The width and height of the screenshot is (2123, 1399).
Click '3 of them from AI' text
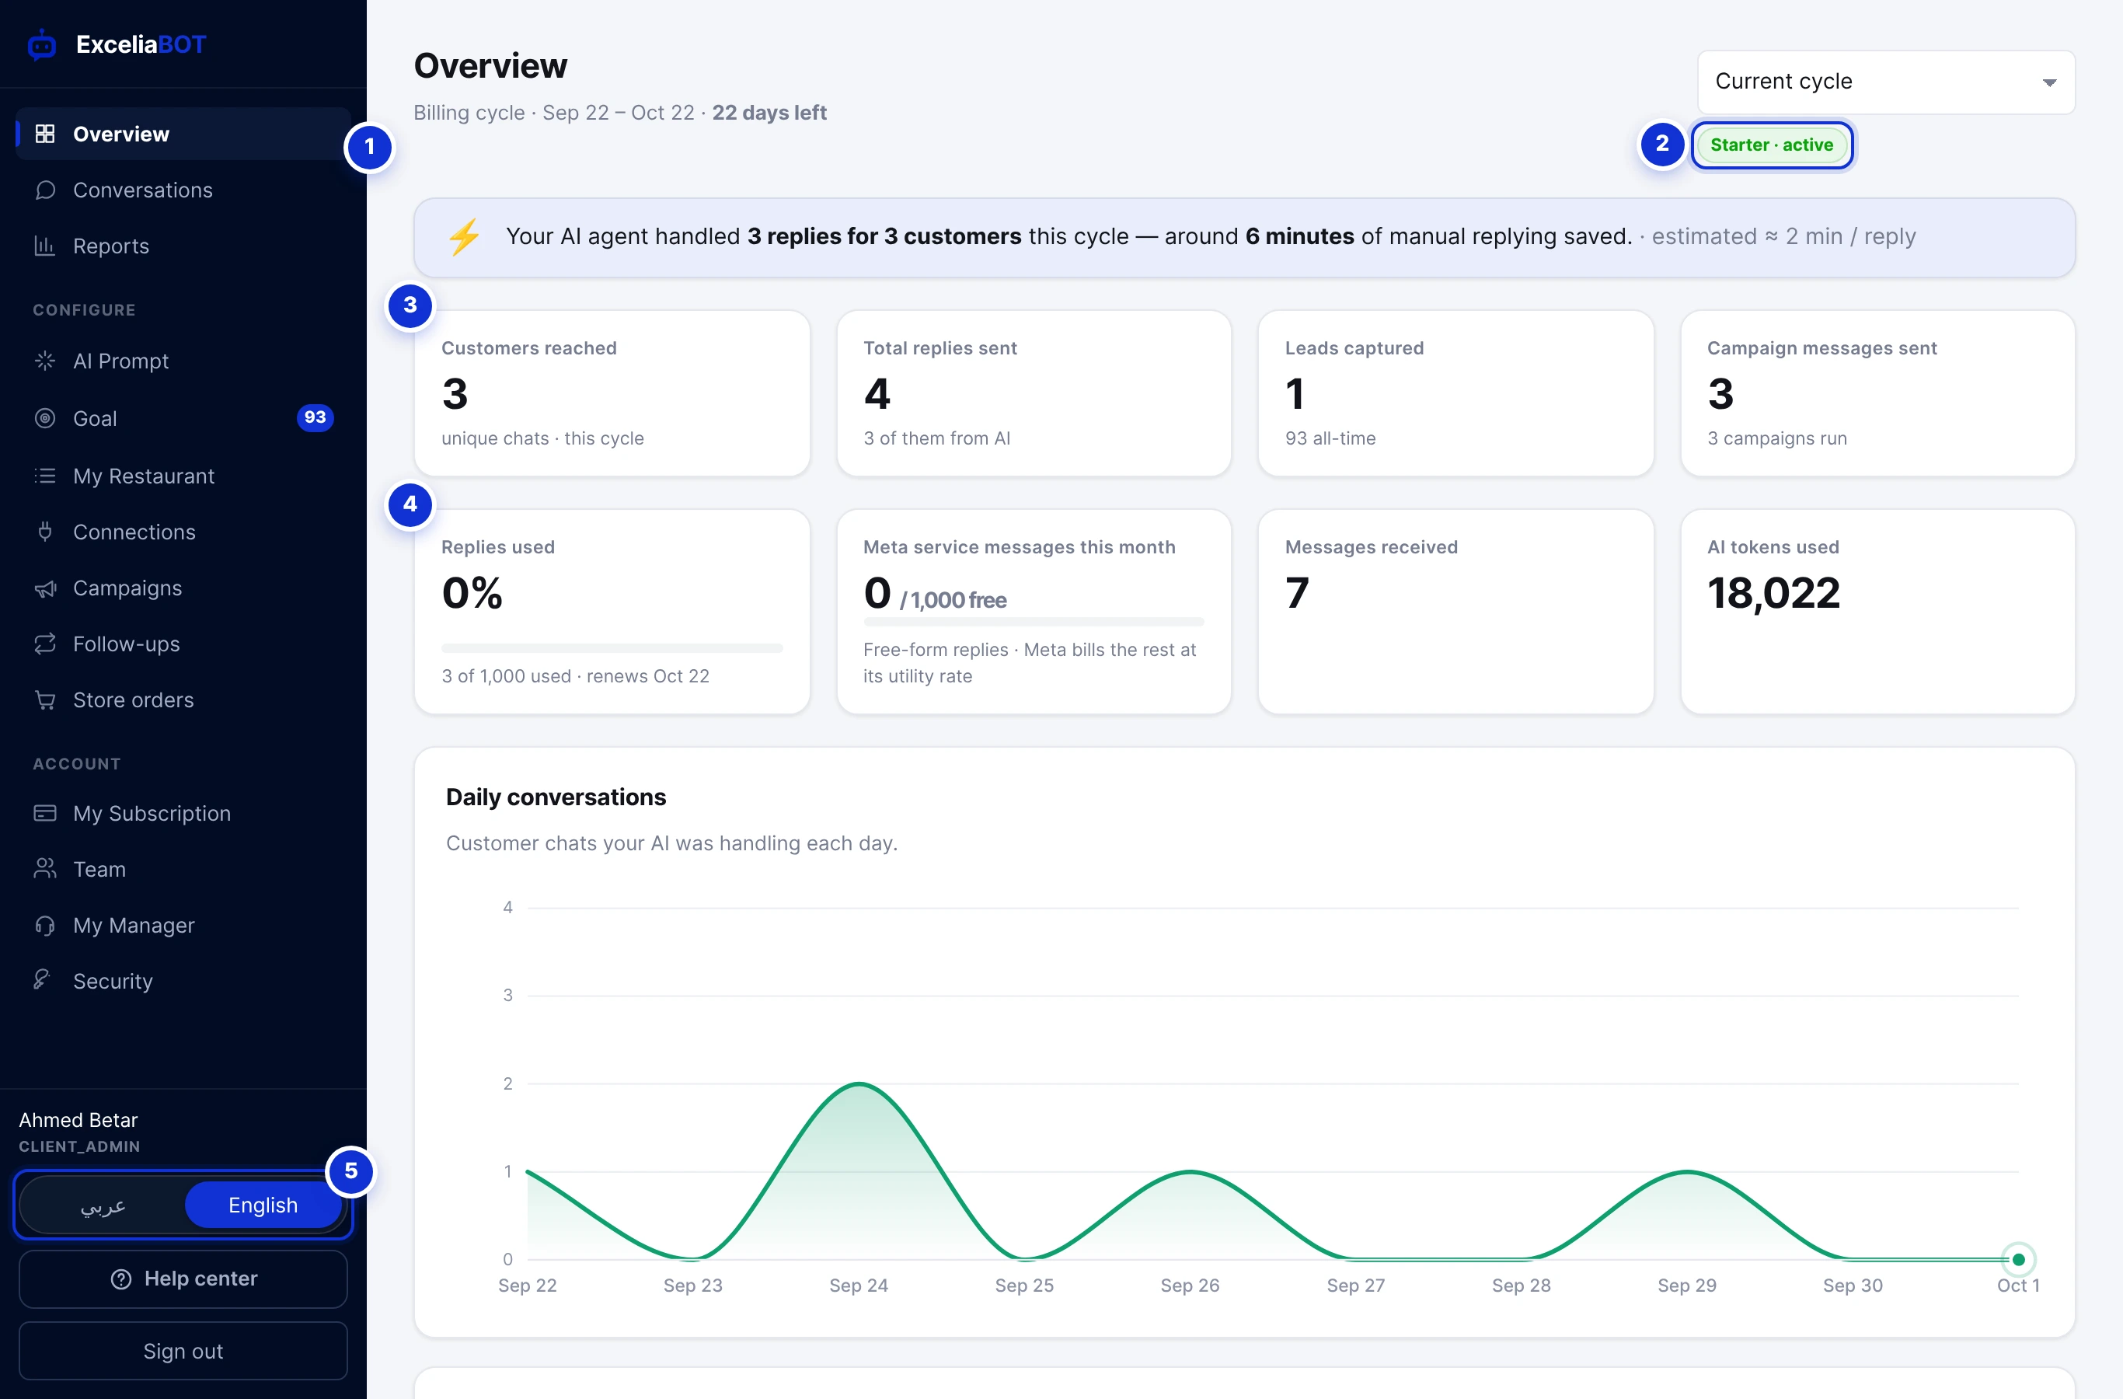pos(936,438)
